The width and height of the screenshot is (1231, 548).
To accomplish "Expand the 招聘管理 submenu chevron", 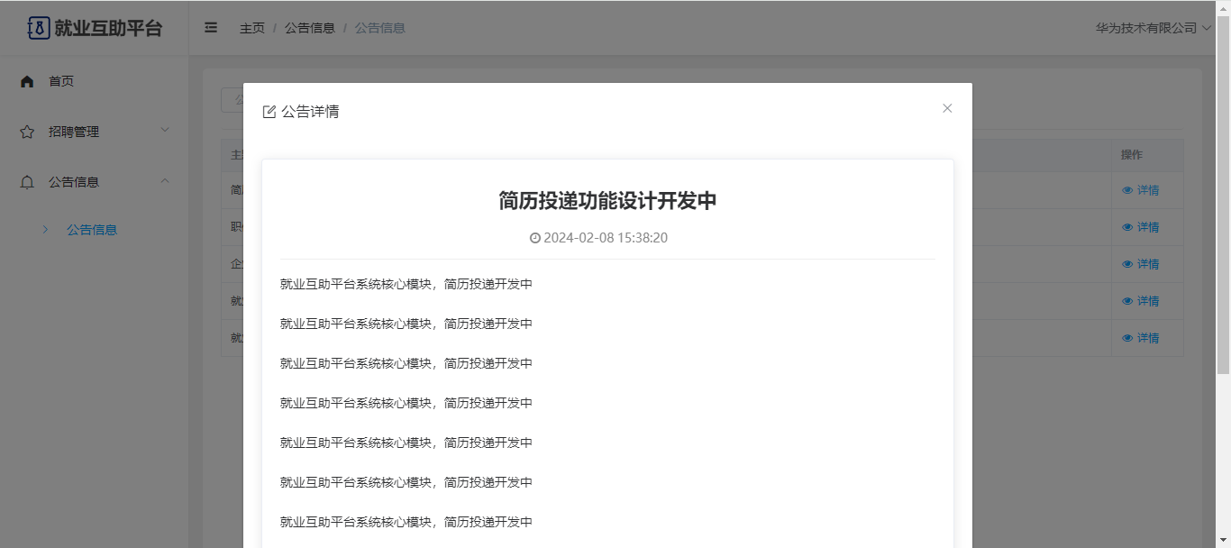I will pos(165,131).
